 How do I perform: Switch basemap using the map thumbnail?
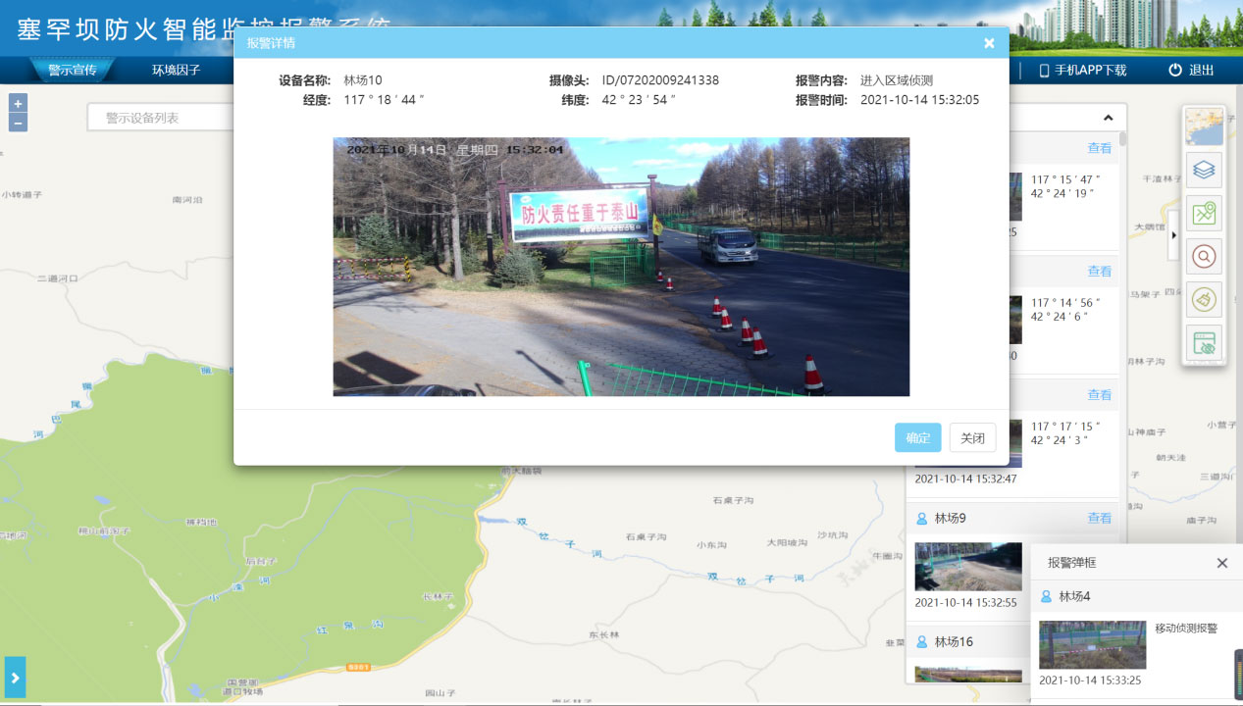point(1205,127)
